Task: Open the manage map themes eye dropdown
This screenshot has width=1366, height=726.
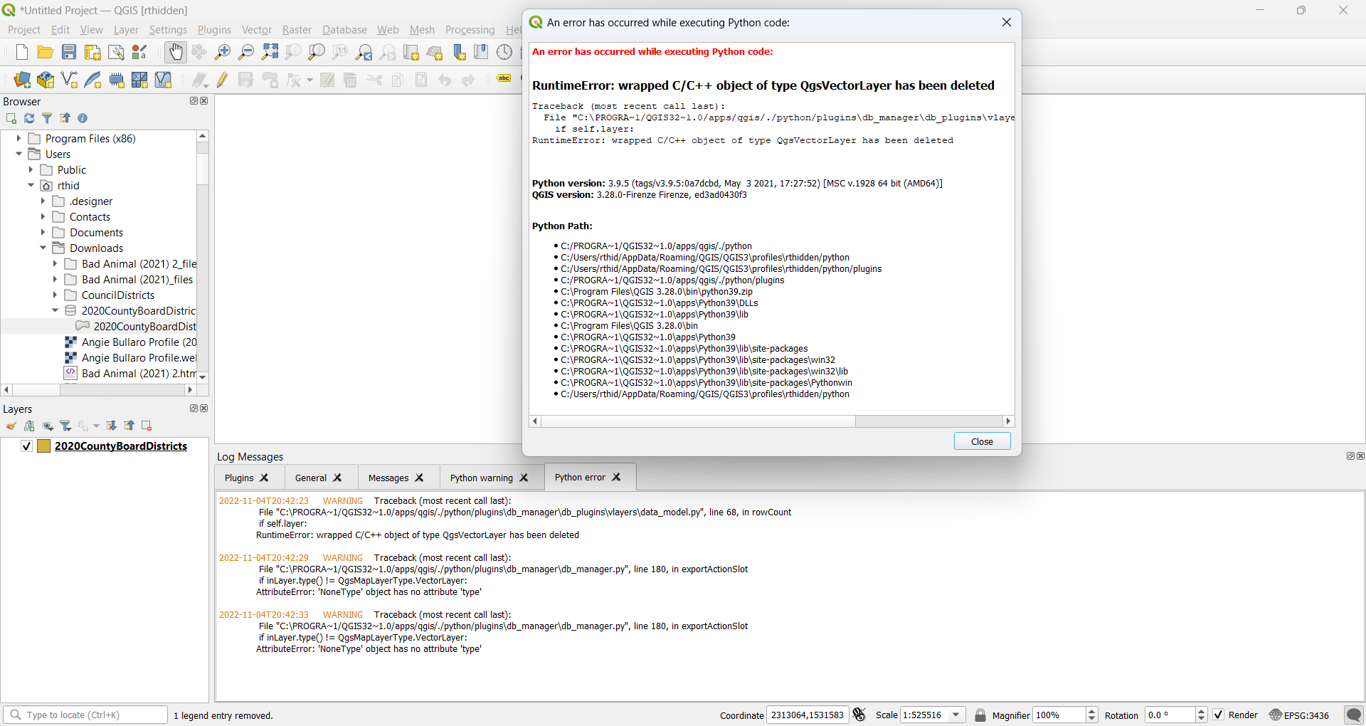Action: [48, 426]
